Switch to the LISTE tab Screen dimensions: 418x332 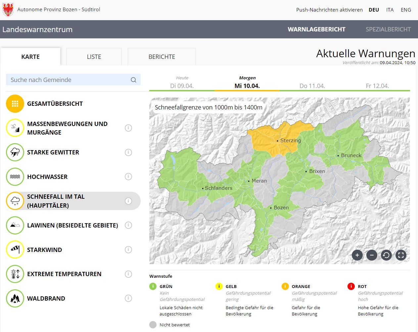pos(94,57)
